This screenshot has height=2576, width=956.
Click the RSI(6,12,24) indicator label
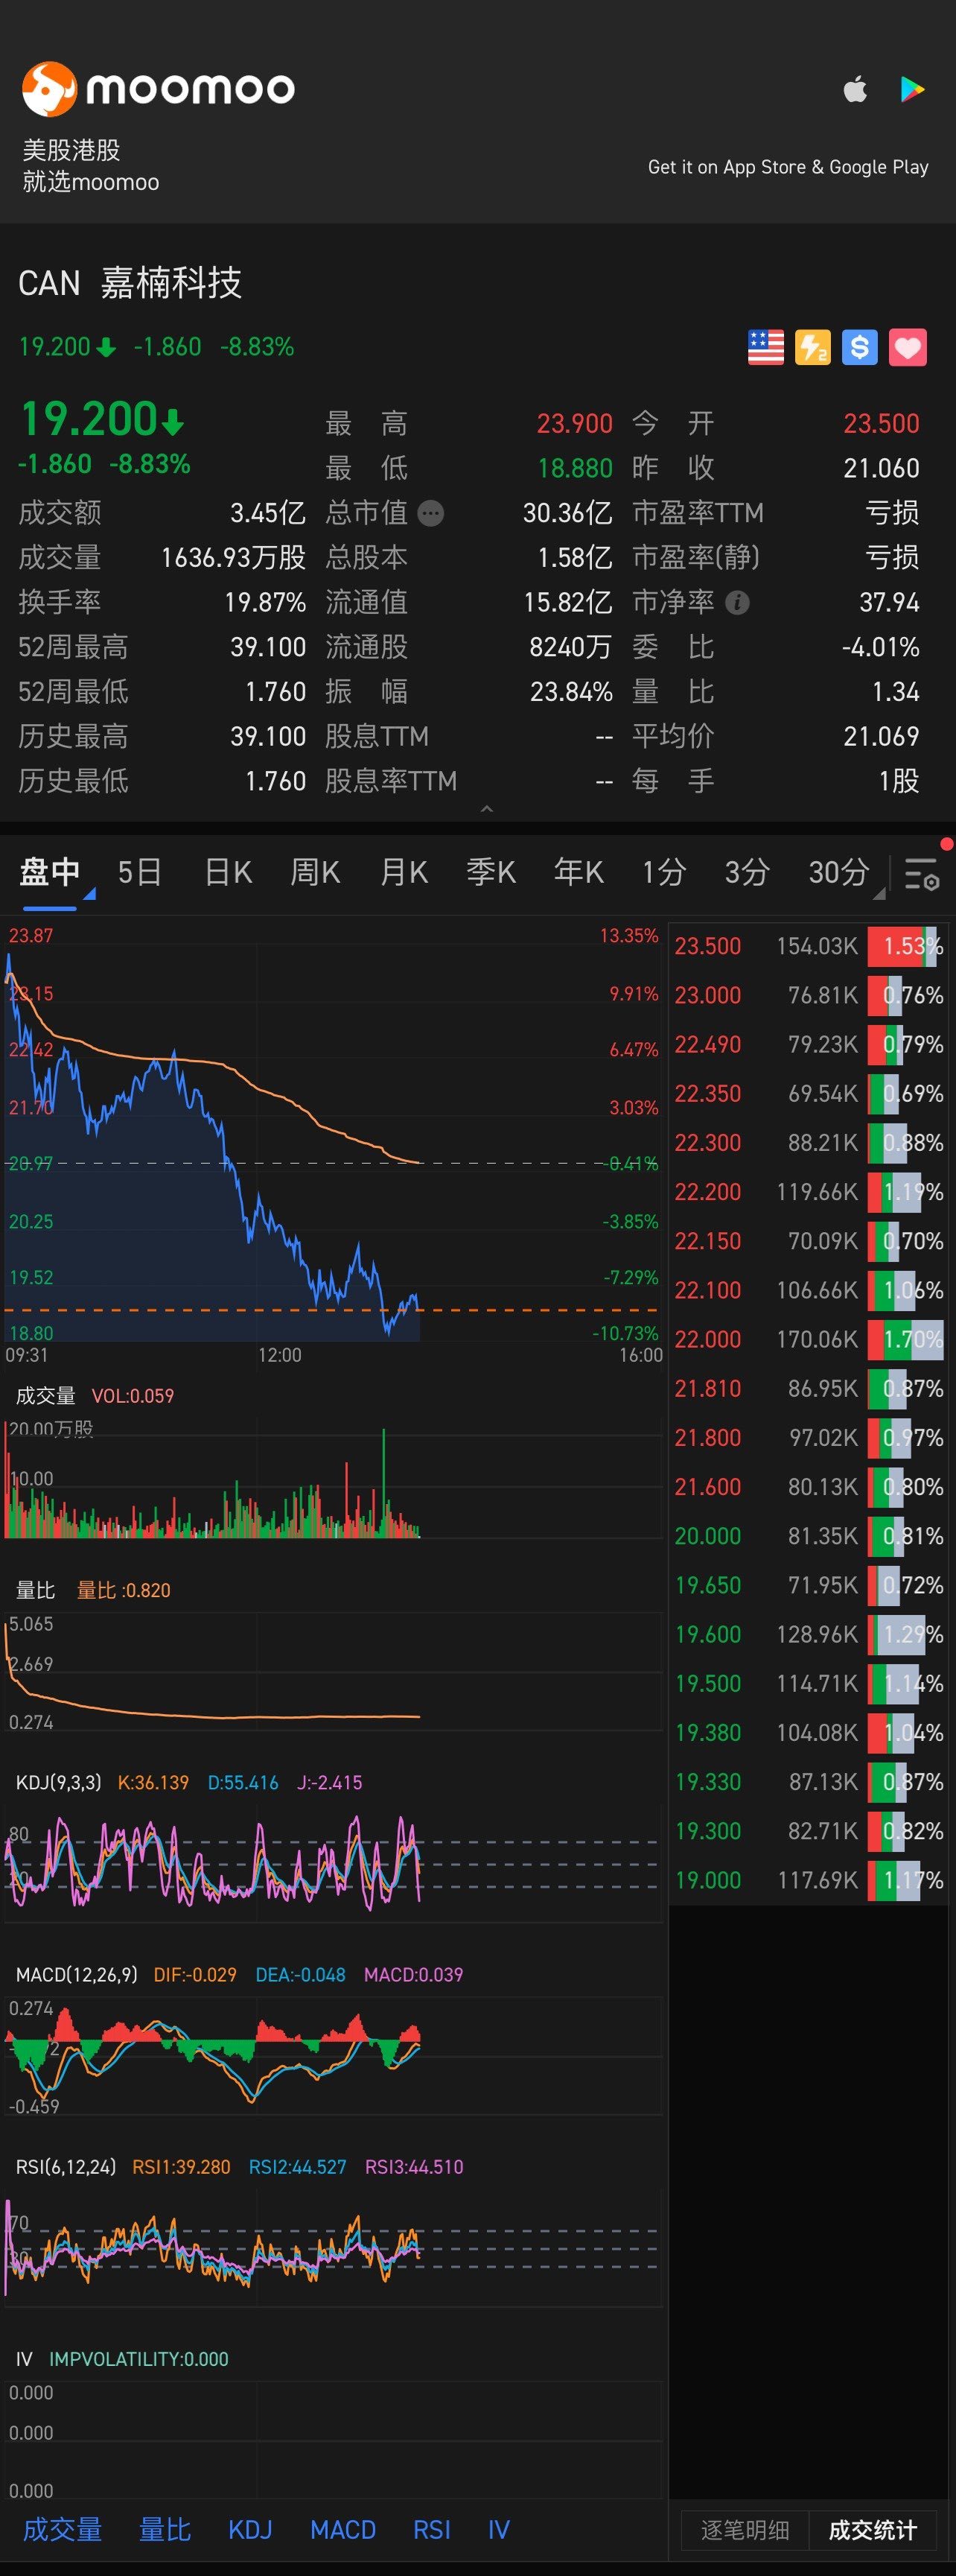click(66, 2167)
